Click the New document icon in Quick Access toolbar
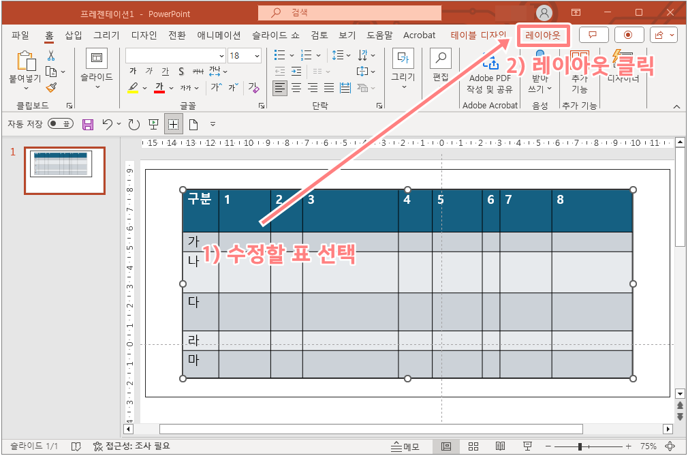 coord(193,125)
